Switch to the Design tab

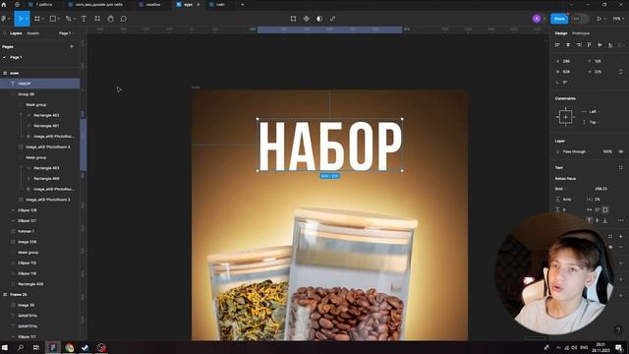561,33
